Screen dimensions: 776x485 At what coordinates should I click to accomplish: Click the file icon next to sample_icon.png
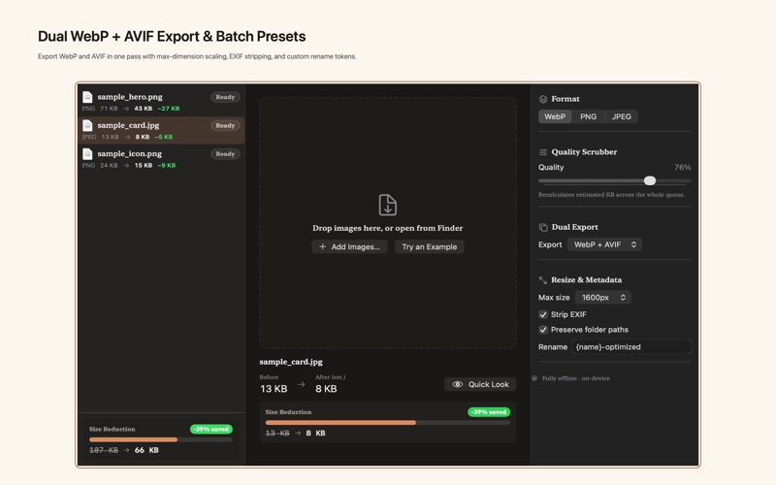pos(87,154)
